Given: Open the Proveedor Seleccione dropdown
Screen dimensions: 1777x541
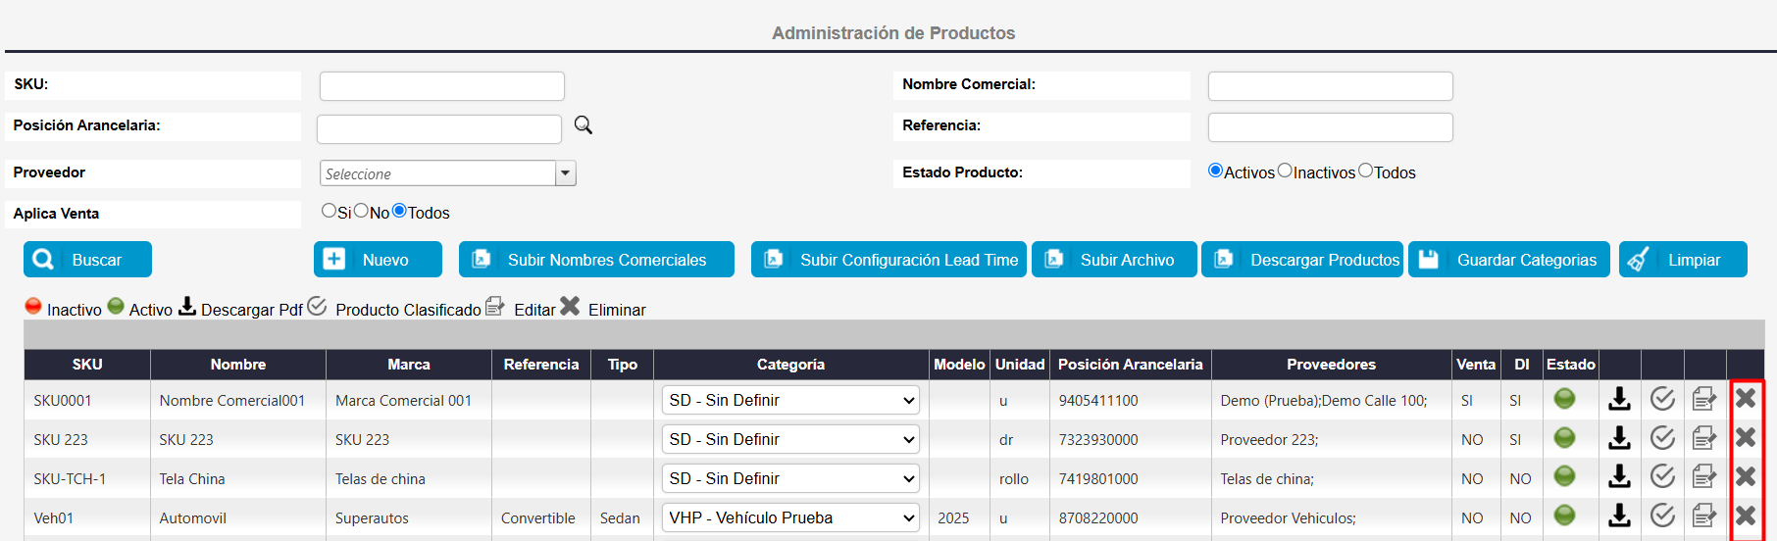Looking at the screenshot, I should (x=565, y=173).
